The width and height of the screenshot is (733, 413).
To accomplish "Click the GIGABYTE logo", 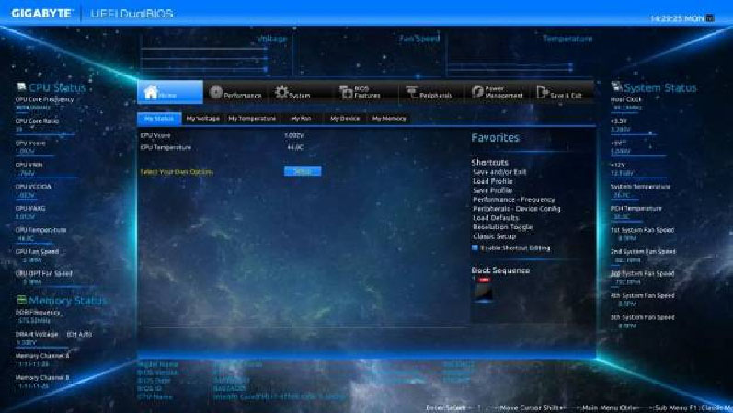I will 42,14.
